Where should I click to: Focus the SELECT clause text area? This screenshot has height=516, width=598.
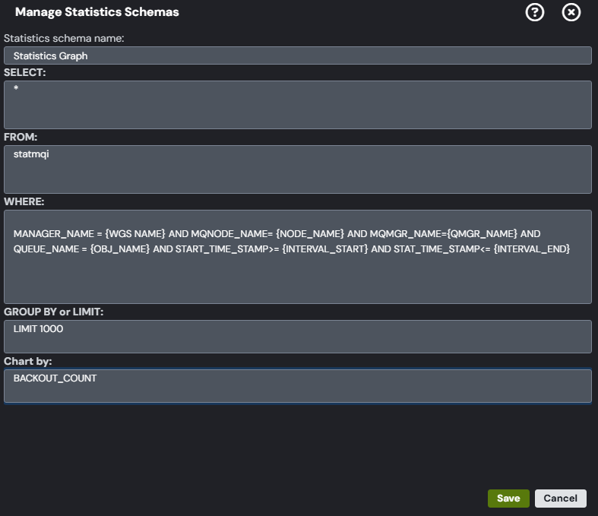(297, 105)
